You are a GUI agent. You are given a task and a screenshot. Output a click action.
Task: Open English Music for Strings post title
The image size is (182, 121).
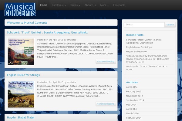23,75
